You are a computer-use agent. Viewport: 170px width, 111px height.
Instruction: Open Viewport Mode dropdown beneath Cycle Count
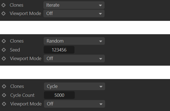(75, 104)
